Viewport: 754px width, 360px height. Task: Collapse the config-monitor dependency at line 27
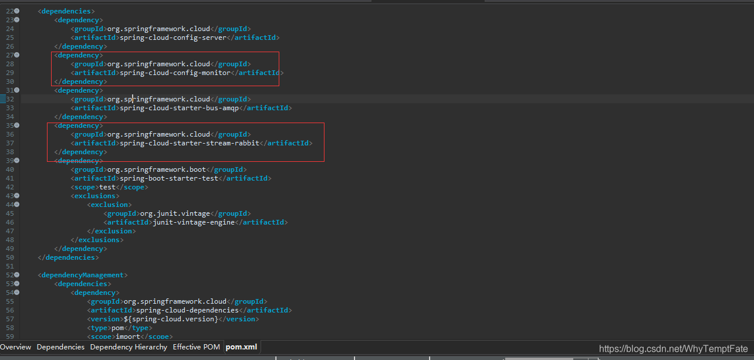(x=16, y=55)
